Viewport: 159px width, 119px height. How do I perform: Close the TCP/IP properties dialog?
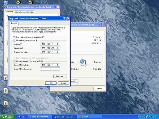coord(68,19)
